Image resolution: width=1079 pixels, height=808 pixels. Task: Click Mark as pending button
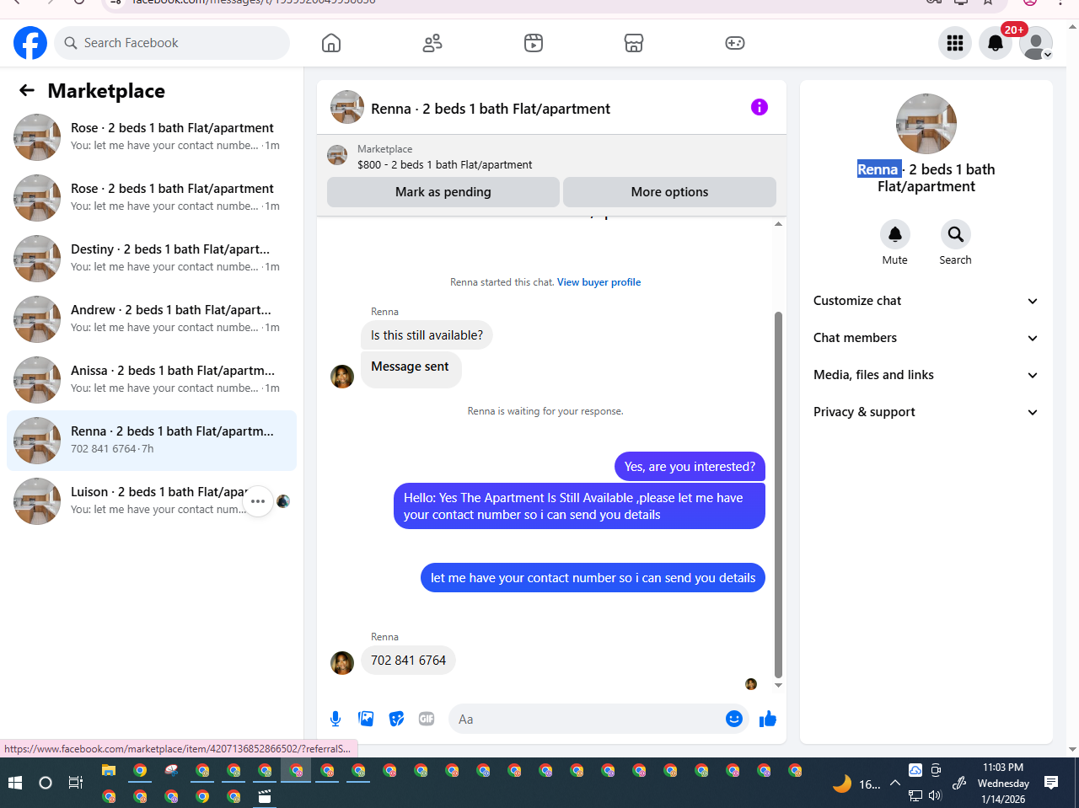[x=443, y=192]
